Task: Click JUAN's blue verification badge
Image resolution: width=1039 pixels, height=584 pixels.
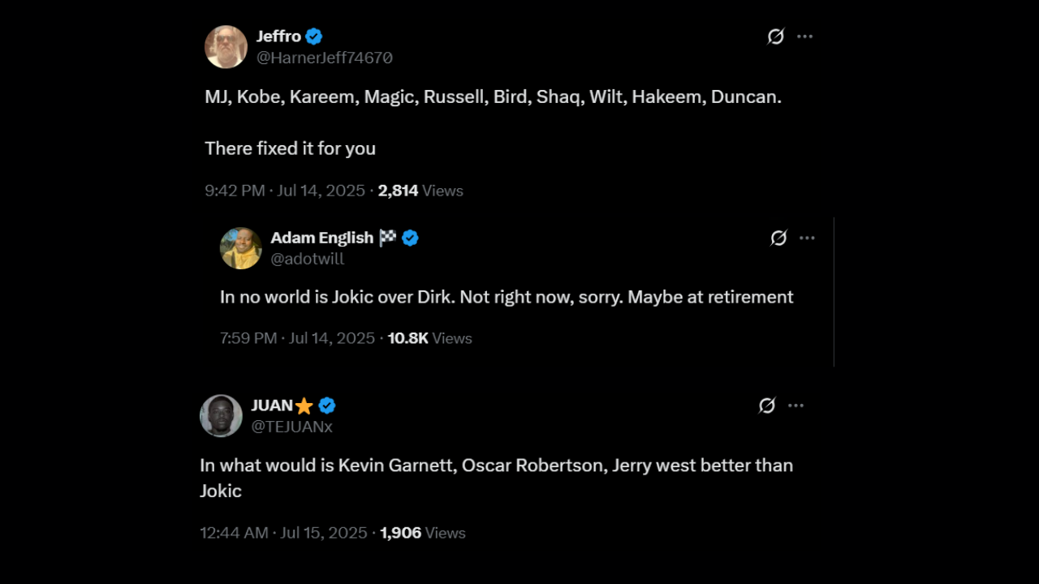Action: pyautogui.click(x=326, y=406)
